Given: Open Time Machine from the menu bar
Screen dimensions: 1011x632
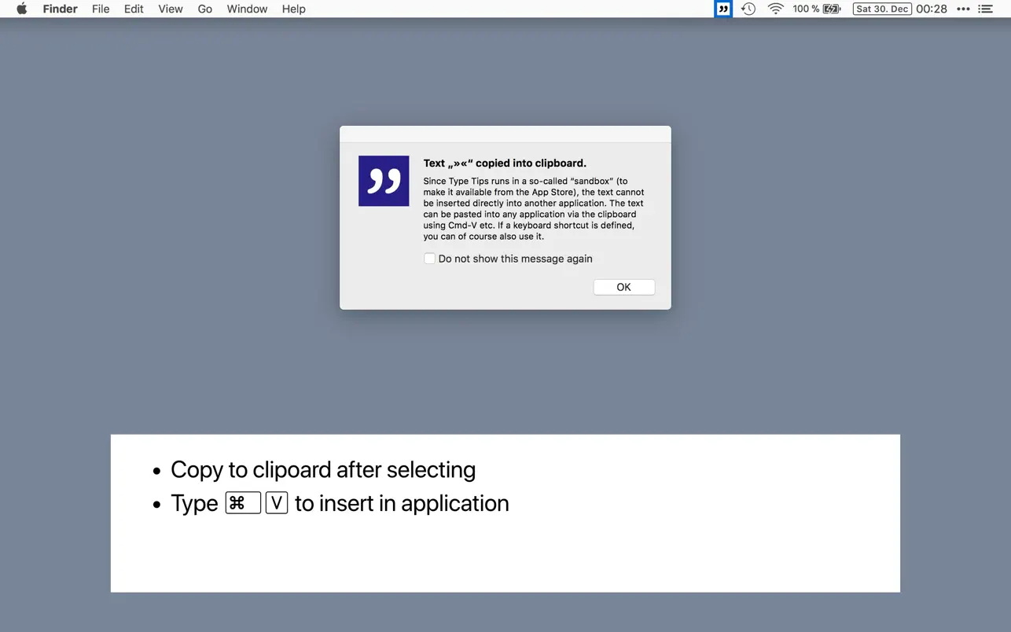Looking at the screenshot, I should tap(748, 9).
